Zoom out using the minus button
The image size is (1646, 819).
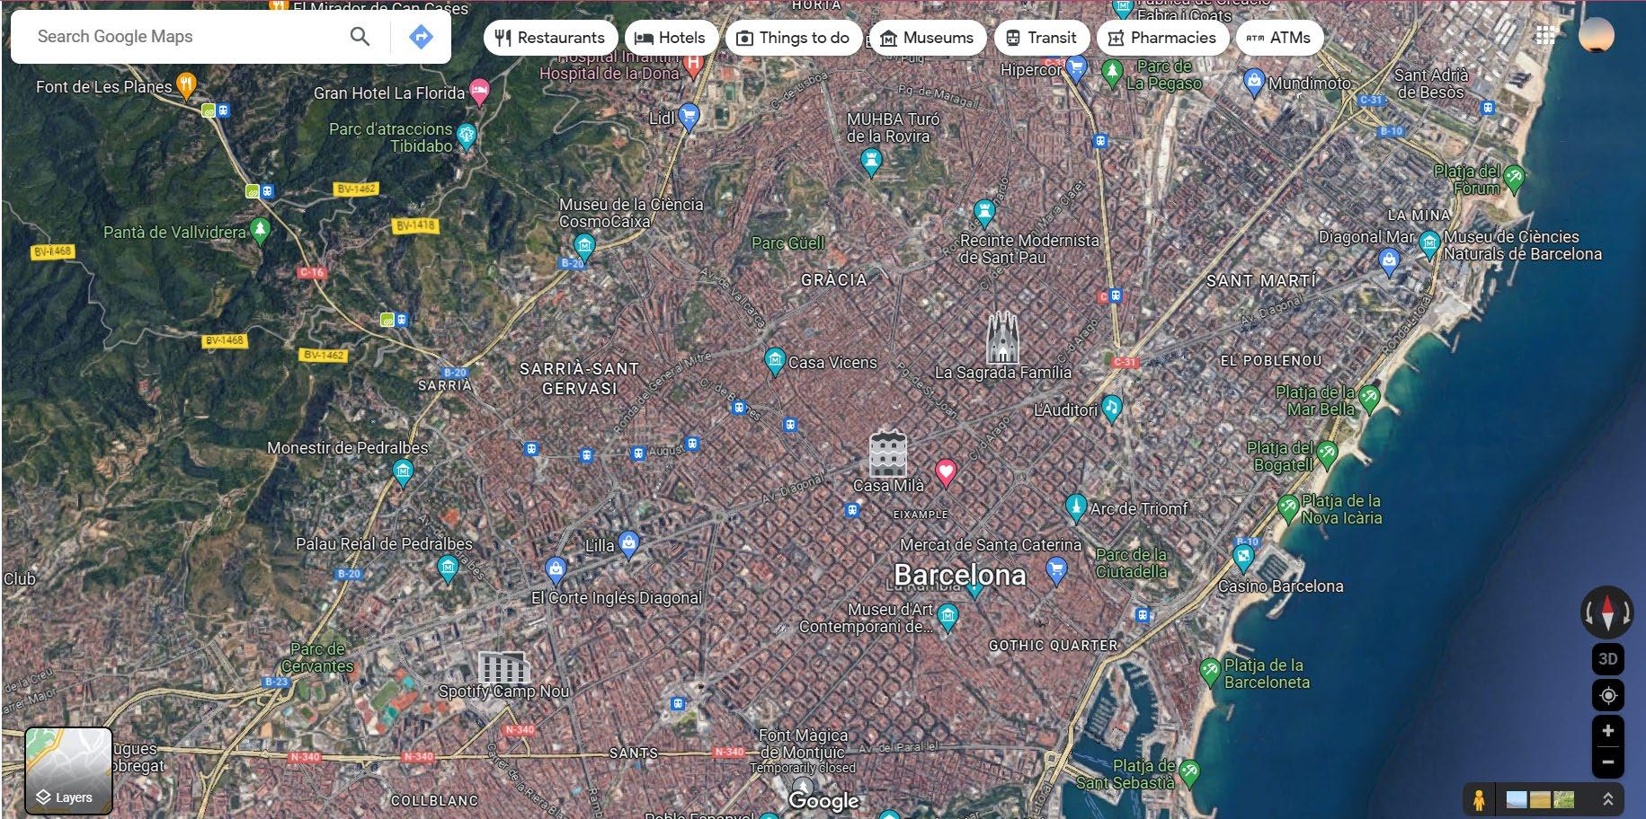click(x=1607, y=762)
